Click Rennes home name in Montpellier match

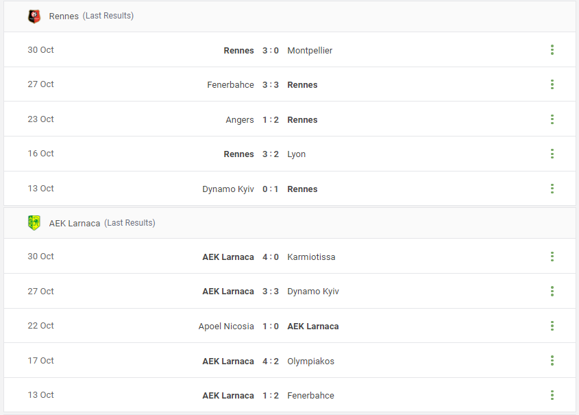coord(238,51)
